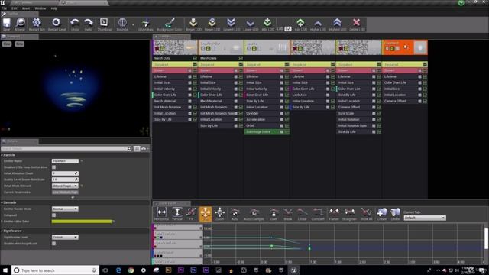Expand advanced Particle properties arrow
Screen dimensions: 489x275
(x=73, y=197)
